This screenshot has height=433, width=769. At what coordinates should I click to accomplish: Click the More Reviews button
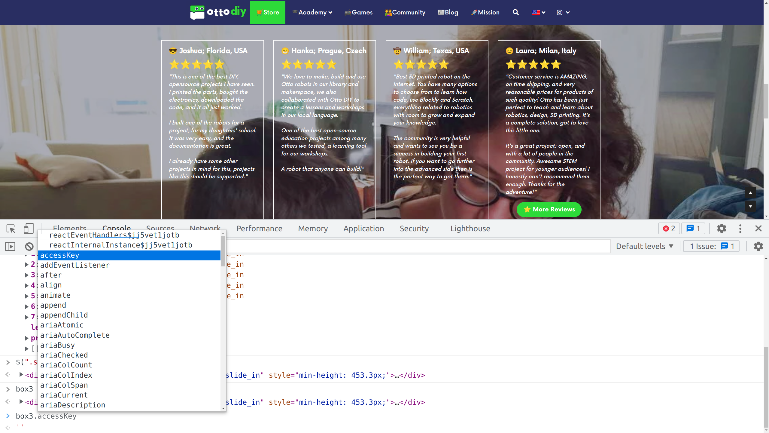549,209
